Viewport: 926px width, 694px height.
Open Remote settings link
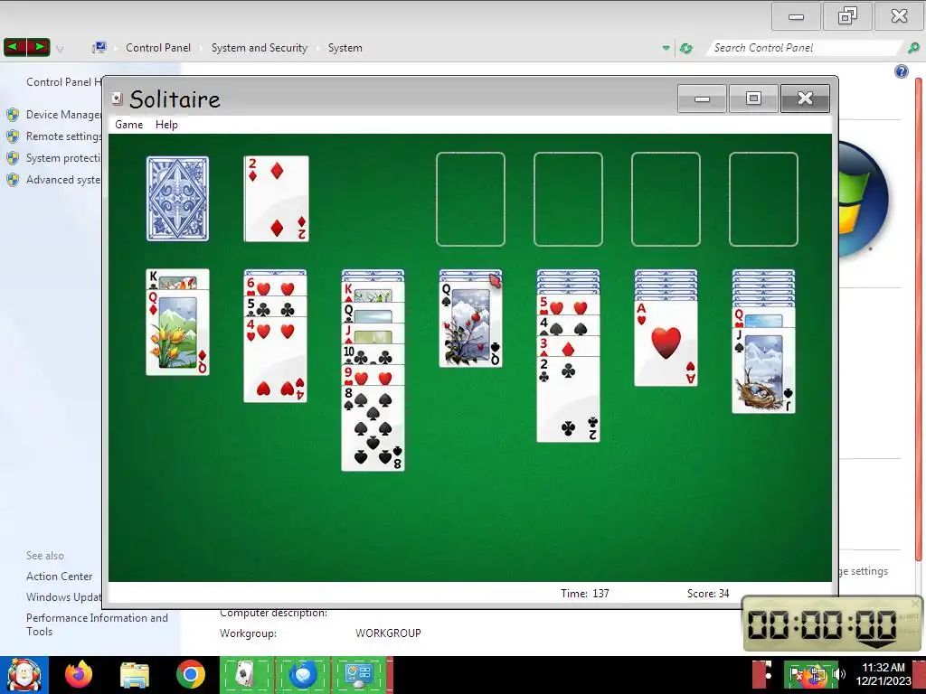tap(63, 136)
